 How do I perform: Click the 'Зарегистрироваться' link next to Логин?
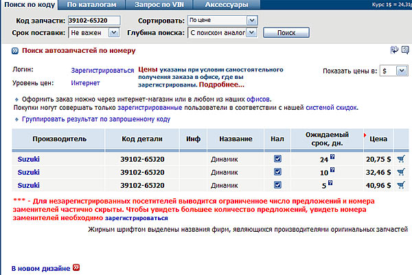(102, 70)
